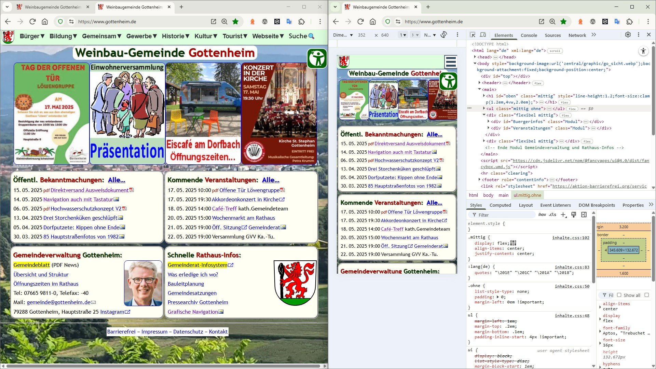656x369 pixels.
Task: Switch to the Console tab
Action: 529,35
